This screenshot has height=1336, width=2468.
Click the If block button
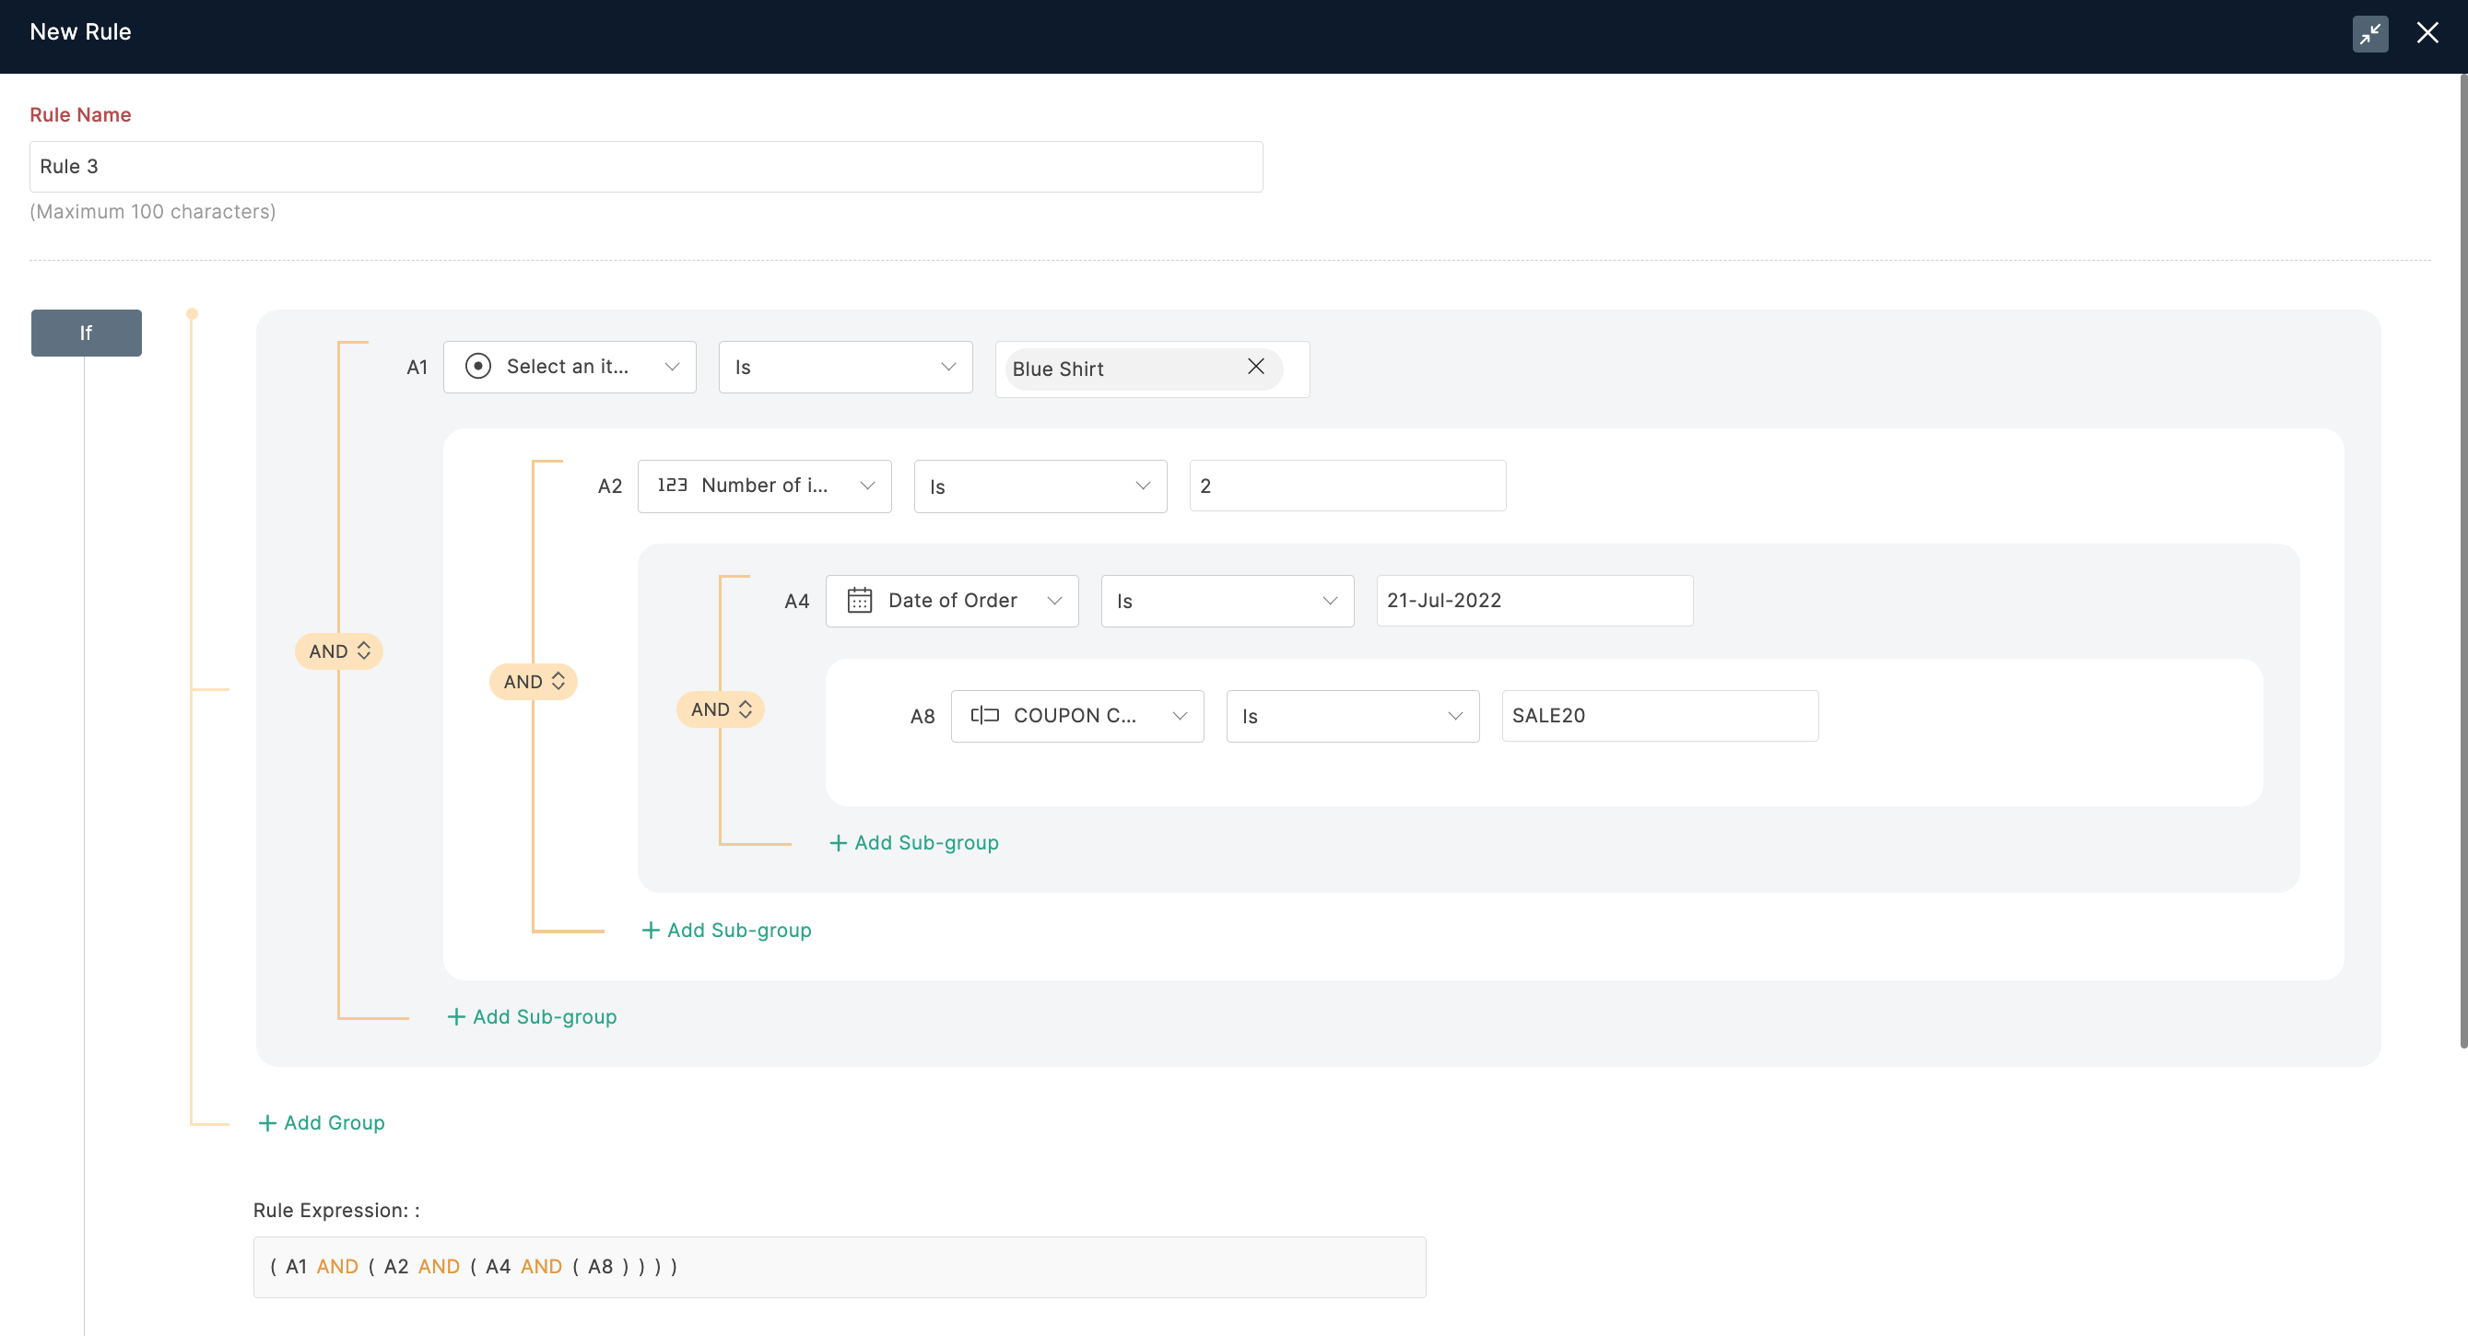coord(87,333)
